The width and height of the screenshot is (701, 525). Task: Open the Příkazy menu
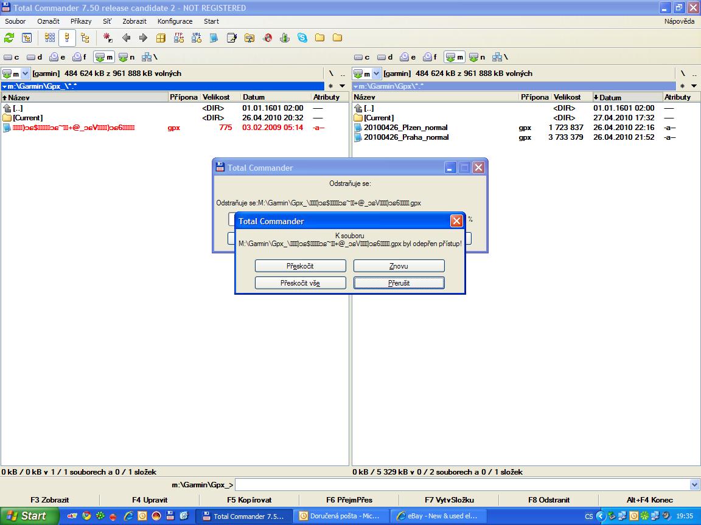click(x=81, y=21)
